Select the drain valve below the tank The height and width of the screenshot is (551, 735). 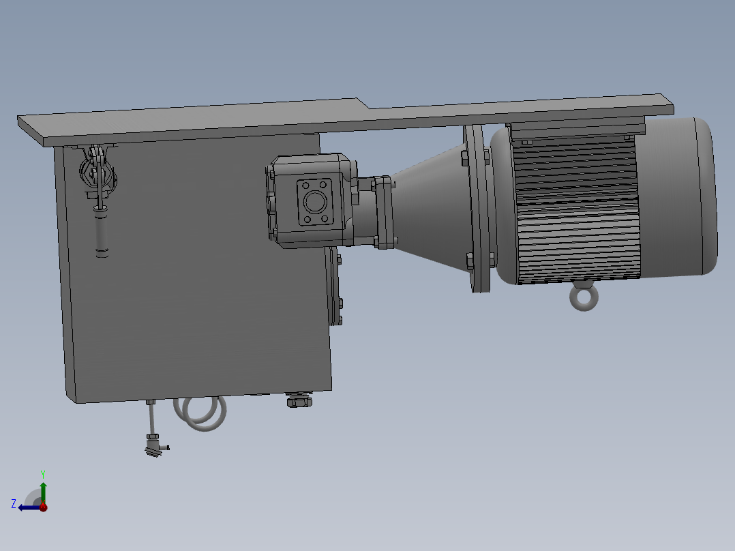coord(154,445)
